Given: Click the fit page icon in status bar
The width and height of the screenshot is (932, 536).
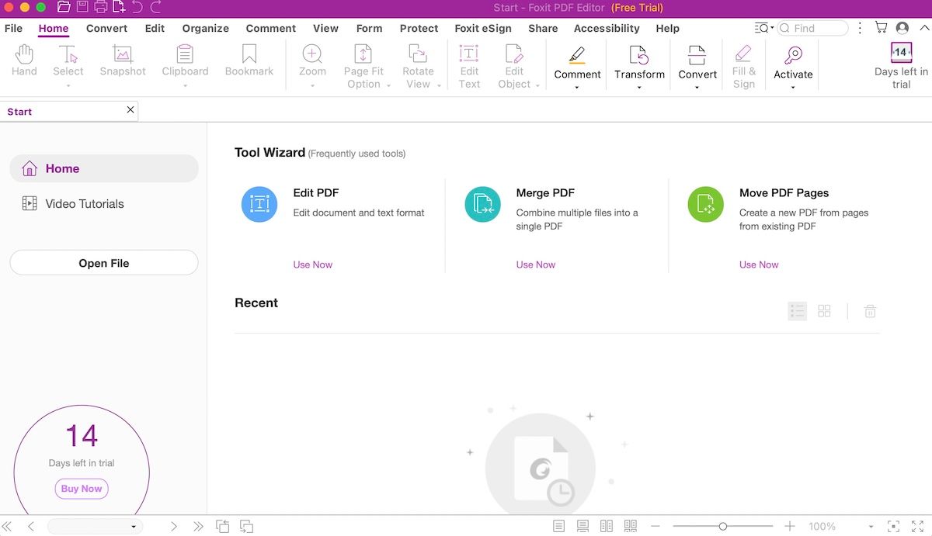Looking at the screenshot, I should click(x=894, y=527).
